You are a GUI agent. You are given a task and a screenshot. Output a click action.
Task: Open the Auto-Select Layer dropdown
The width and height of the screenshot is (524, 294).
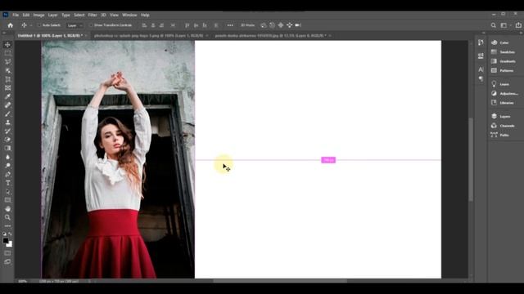(75, 25)
